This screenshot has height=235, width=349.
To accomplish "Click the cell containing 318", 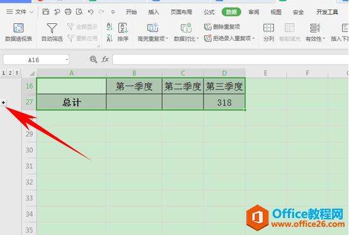I will (x=224, y=102).
